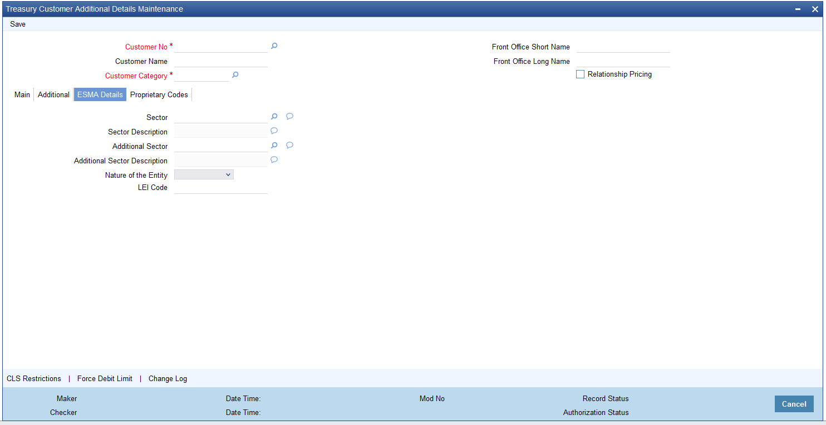
Task: Focus the LEI Code input field
Action: pyautogui.click(x=221, y=188)
